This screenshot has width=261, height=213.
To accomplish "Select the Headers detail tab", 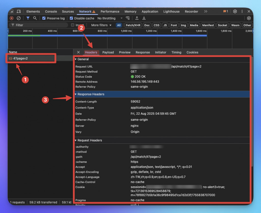I will tap(91, 52).
